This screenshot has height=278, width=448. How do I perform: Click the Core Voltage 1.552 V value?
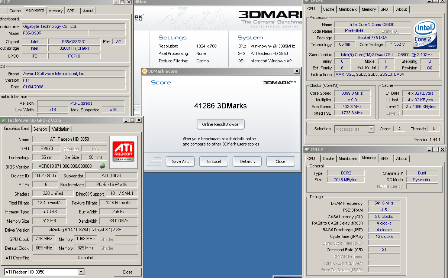pos(398,45)
